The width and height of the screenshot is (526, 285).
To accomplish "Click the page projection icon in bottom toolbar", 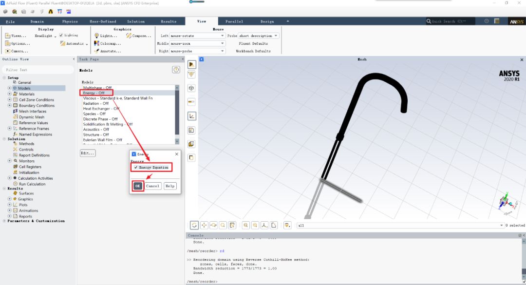I will click(274, 225).
